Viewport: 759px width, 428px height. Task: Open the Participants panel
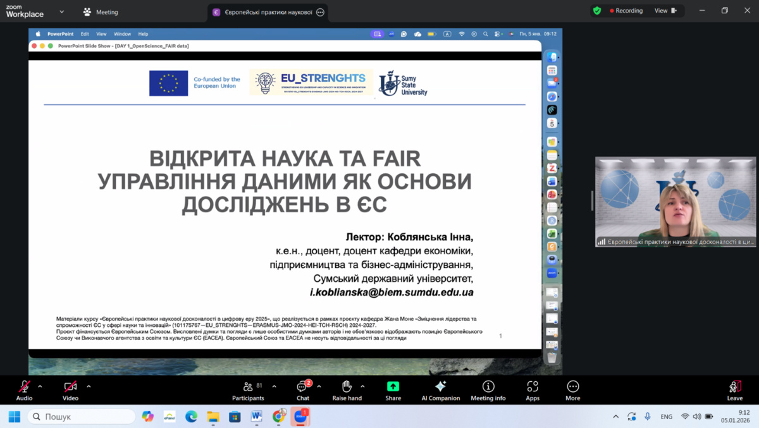click(x=248, y=389)
